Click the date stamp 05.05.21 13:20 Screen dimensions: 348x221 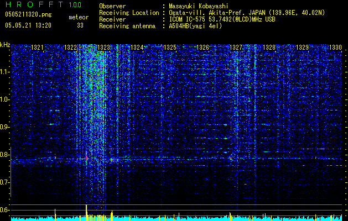point(28,25)
